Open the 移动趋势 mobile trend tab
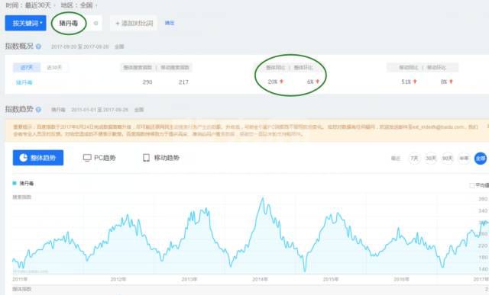 click(161, 158)
